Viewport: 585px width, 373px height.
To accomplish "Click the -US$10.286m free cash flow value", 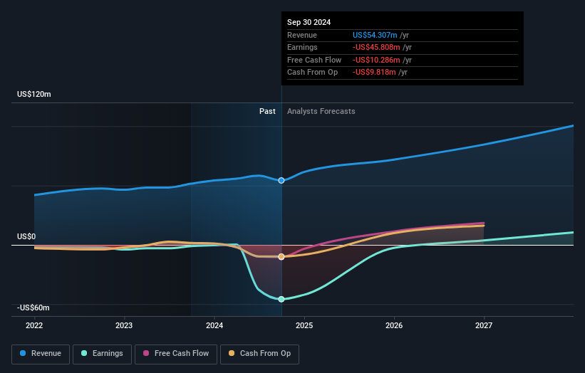I will pyautogui.click(x=376, y=60).
